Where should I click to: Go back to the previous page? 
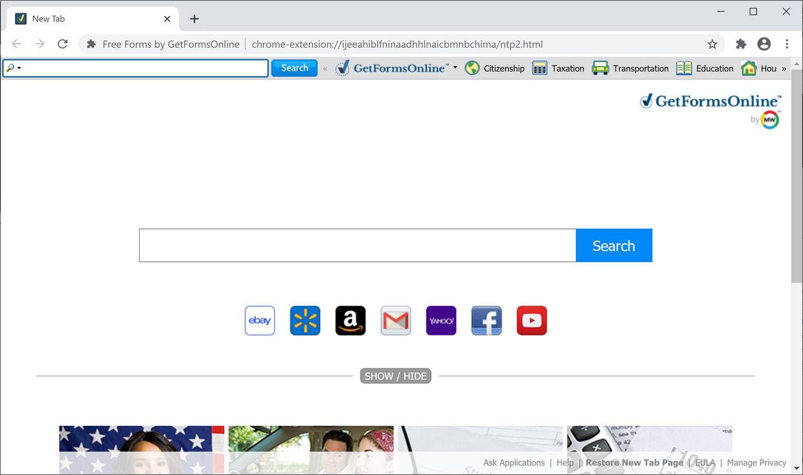tap(17, 44)
